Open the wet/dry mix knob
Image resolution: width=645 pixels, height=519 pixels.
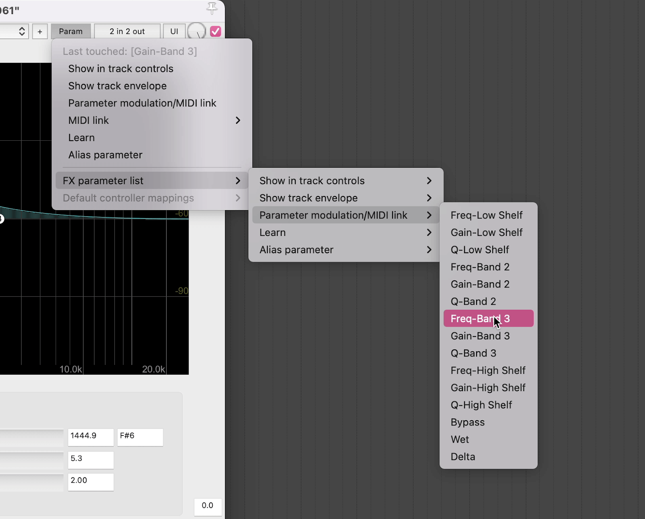coord(197,31)
